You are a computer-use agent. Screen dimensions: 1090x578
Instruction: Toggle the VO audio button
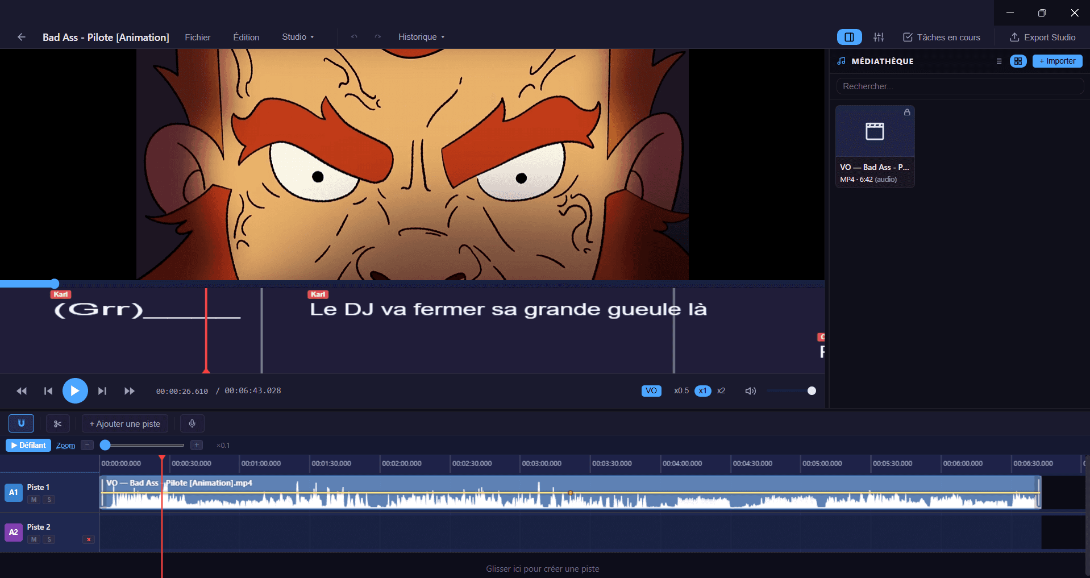coord(651,391)
